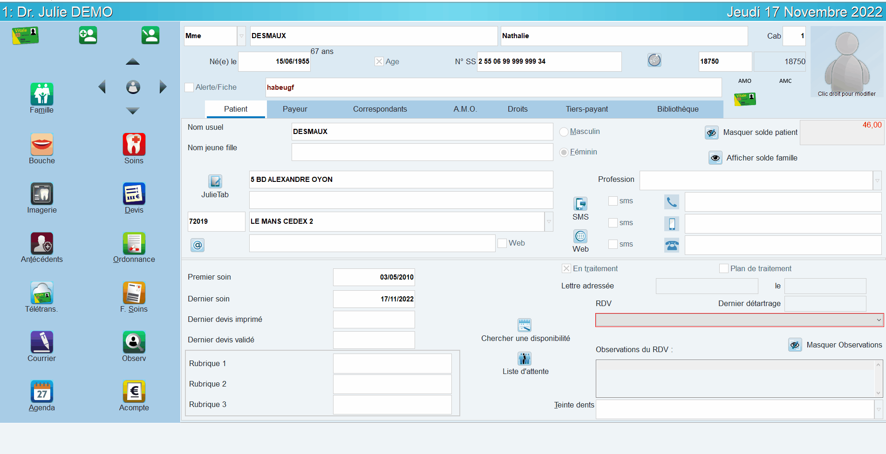Toggle Masquer solde patient eye icon
The height and width of the screenshot is (454, 886).
point(711,133)
